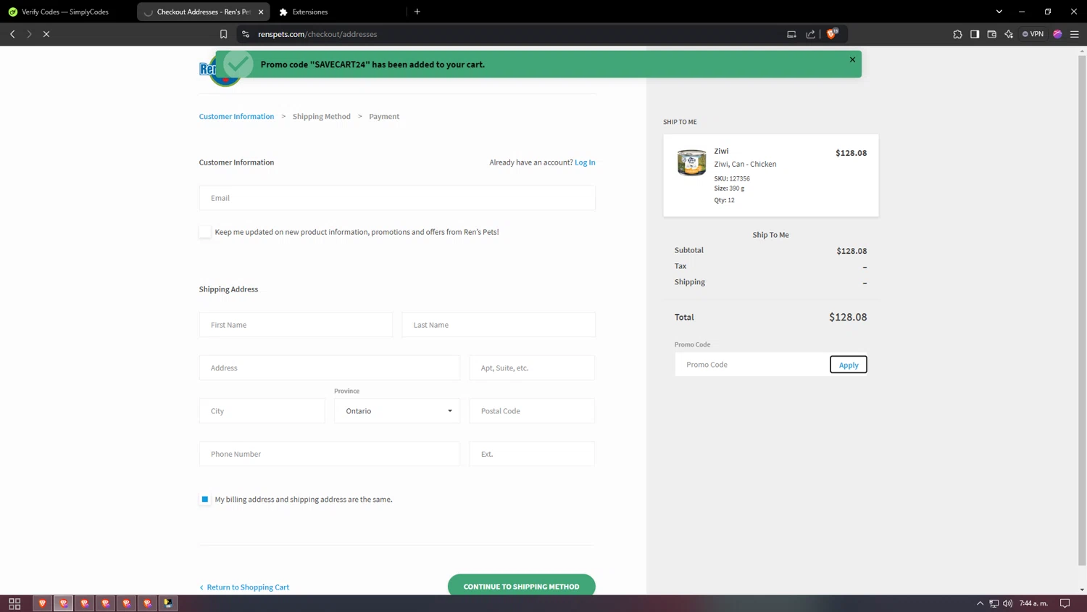Open a new tab with the plus button

tap(417, 12)
